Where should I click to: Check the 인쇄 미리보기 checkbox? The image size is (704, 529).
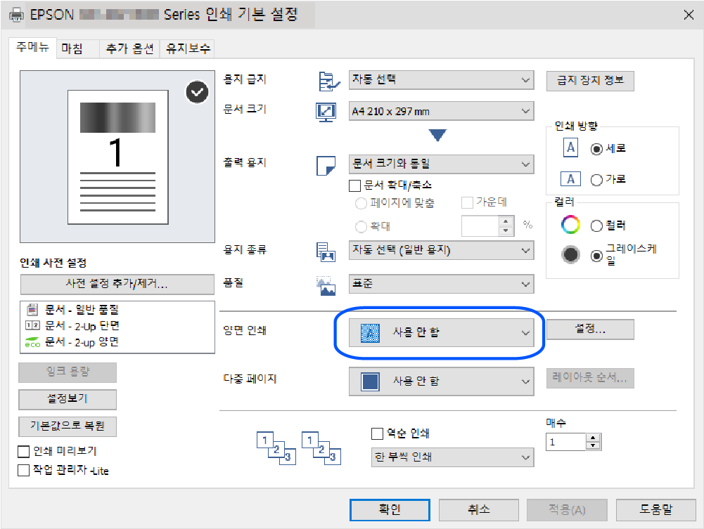25,451
